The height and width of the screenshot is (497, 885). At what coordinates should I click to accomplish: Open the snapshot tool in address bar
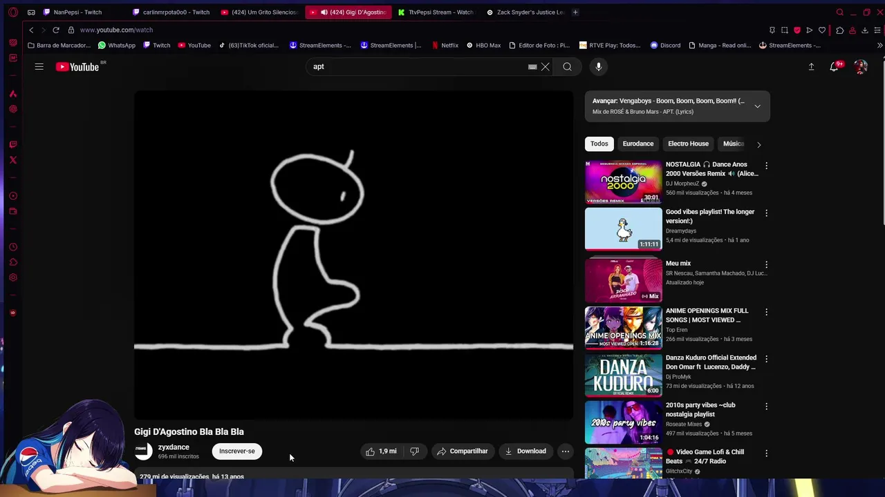(x=785, y=30)
